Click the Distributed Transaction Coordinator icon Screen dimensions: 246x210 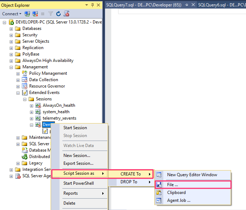click(x=25, y=157)
